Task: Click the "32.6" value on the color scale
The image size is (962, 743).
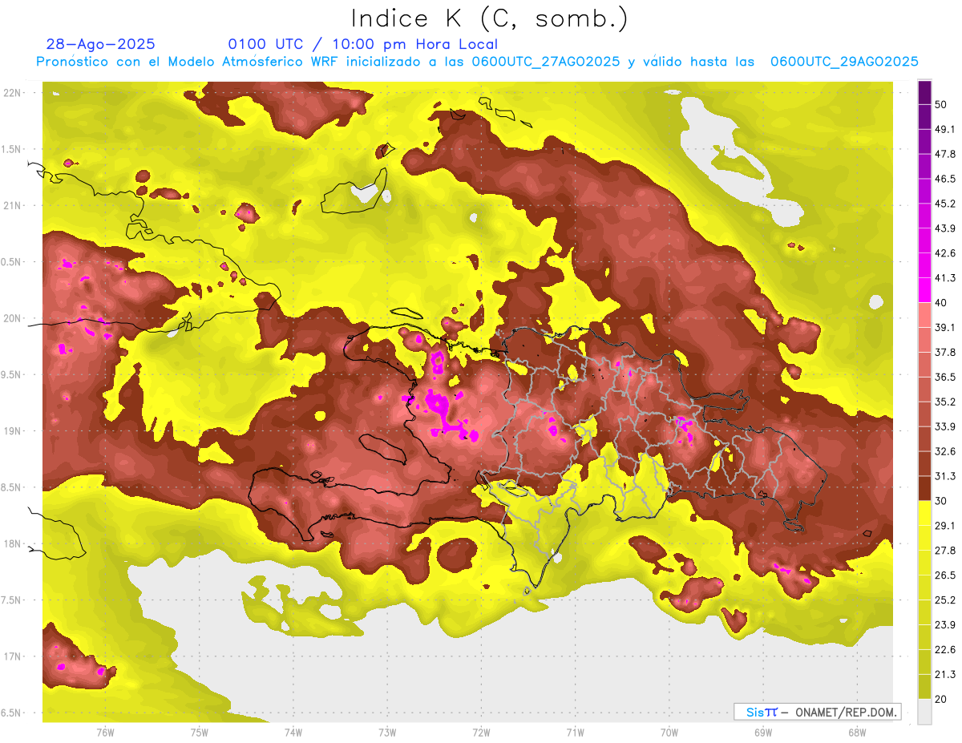Action: click(945, 451)
